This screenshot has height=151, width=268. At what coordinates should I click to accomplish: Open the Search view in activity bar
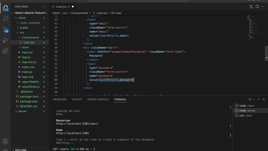[5, 18]
